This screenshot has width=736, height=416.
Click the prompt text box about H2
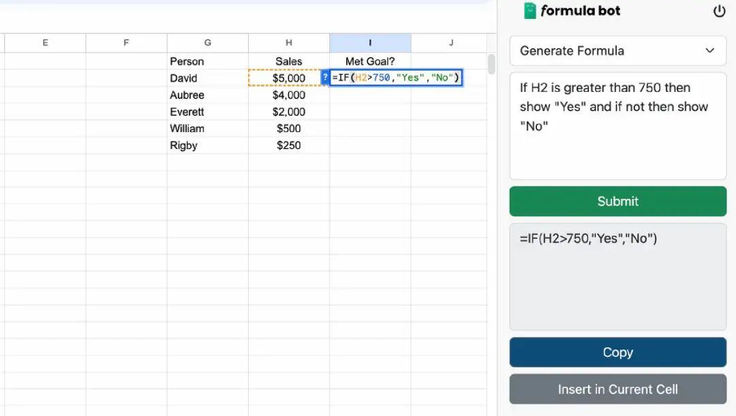(x=617, y=126)
